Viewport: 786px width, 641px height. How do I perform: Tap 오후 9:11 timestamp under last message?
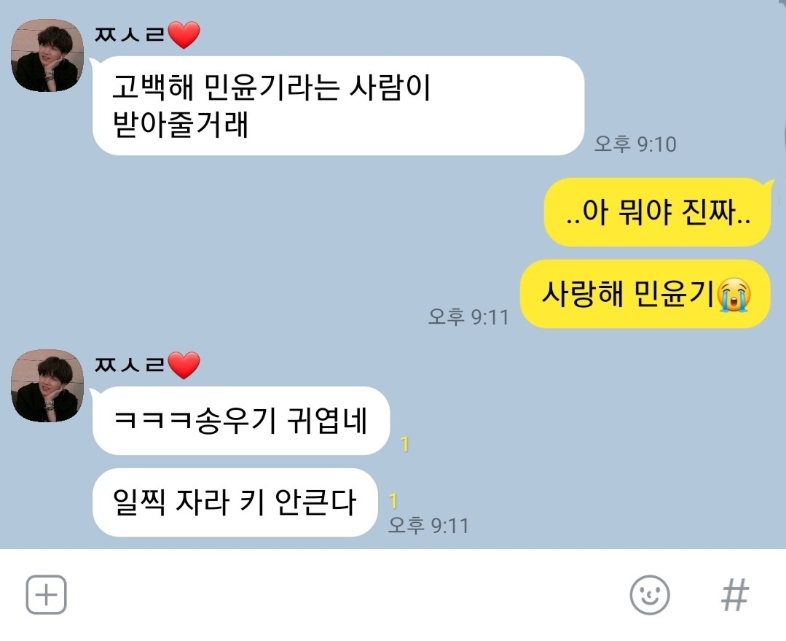(x=428, y=526)
